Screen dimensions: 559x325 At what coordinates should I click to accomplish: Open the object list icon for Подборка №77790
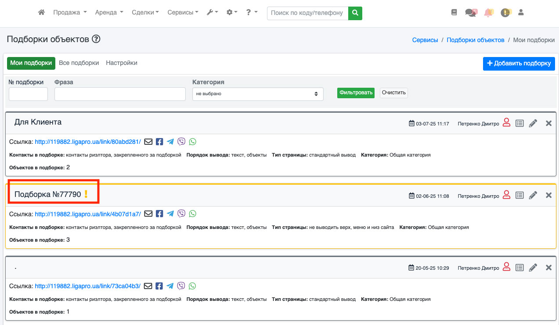[519, 196]
